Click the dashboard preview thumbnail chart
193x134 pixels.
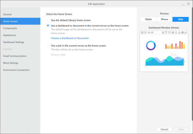pos(164,53)
